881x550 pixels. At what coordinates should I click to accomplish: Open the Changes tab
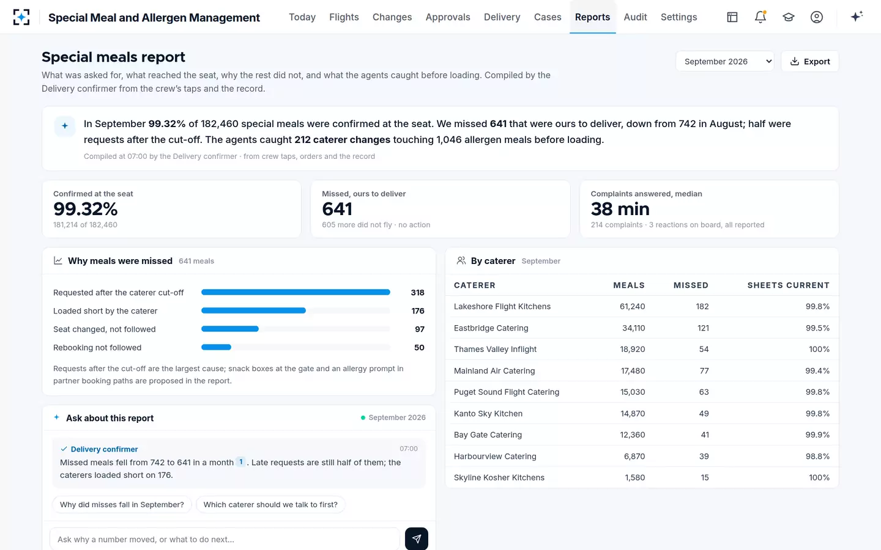point(392,17)
